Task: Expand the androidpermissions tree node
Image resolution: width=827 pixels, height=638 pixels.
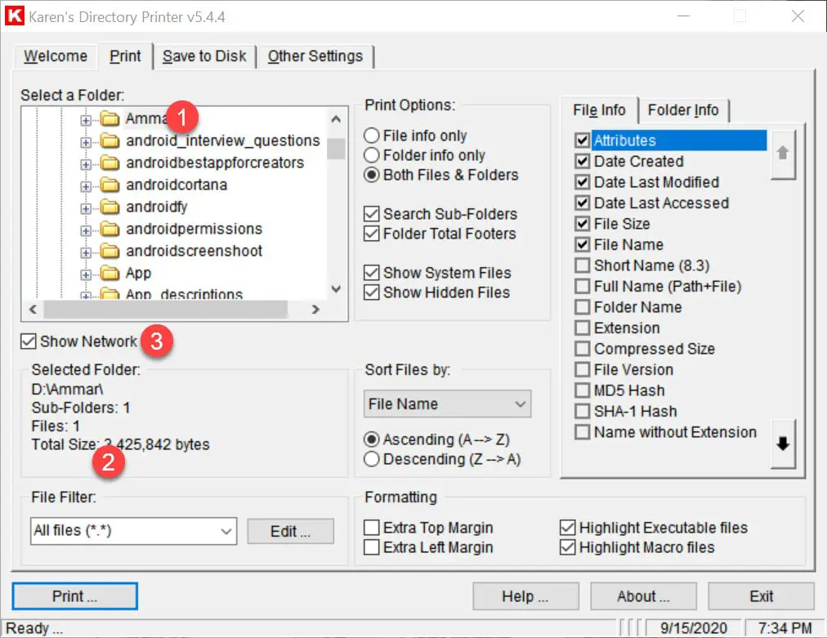Action: tap(86, 231)
